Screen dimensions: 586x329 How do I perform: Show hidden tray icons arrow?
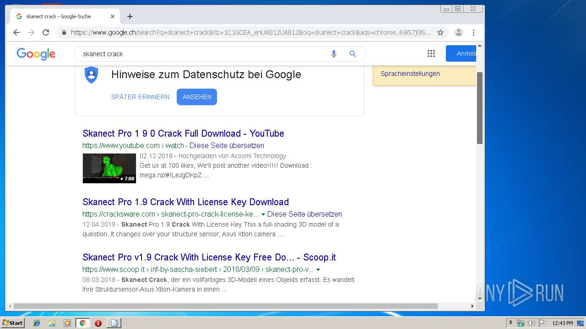pos(510,323)
